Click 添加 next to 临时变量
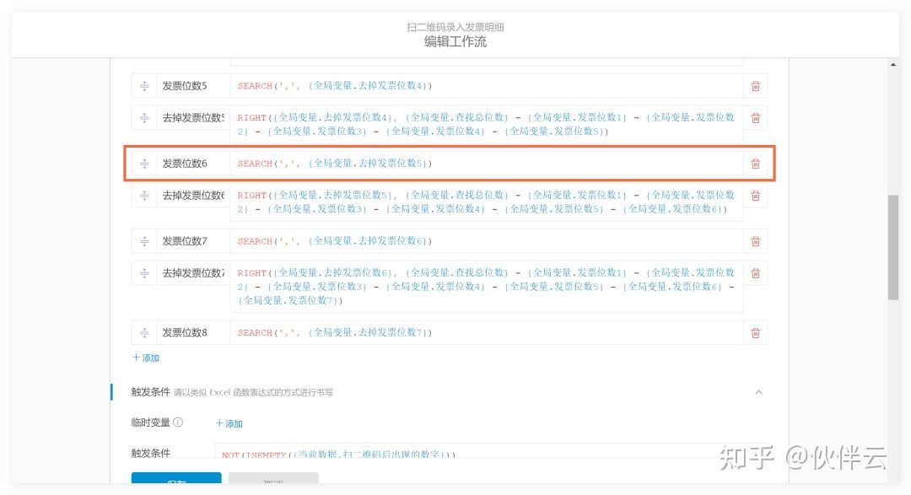Screen dimensions: 911x495 (x=229, y=423)
